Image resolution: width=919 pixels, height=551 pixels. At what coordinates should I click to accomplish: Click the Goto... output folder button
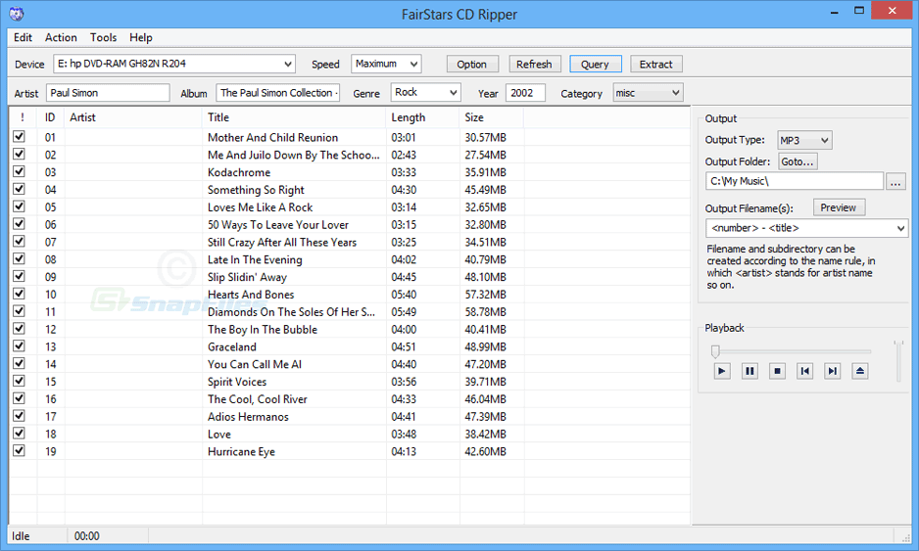pyautogui.click(x=798, y=161)
